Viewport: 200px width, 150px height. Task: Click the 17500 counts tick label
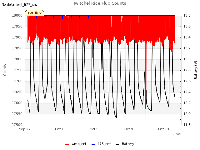click(17, 125)
